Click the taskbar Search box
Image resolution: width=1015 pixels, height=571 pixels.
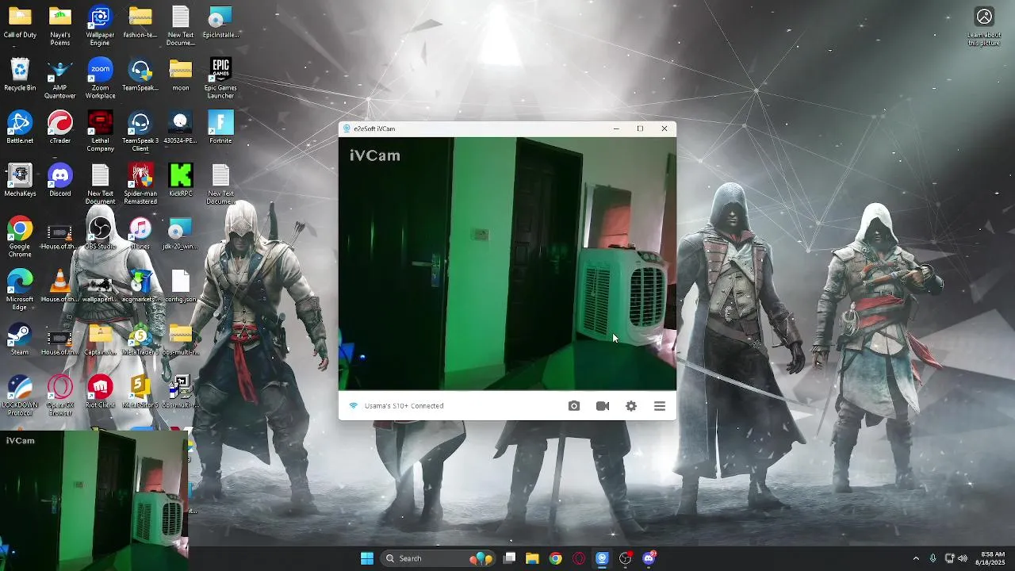437,558
